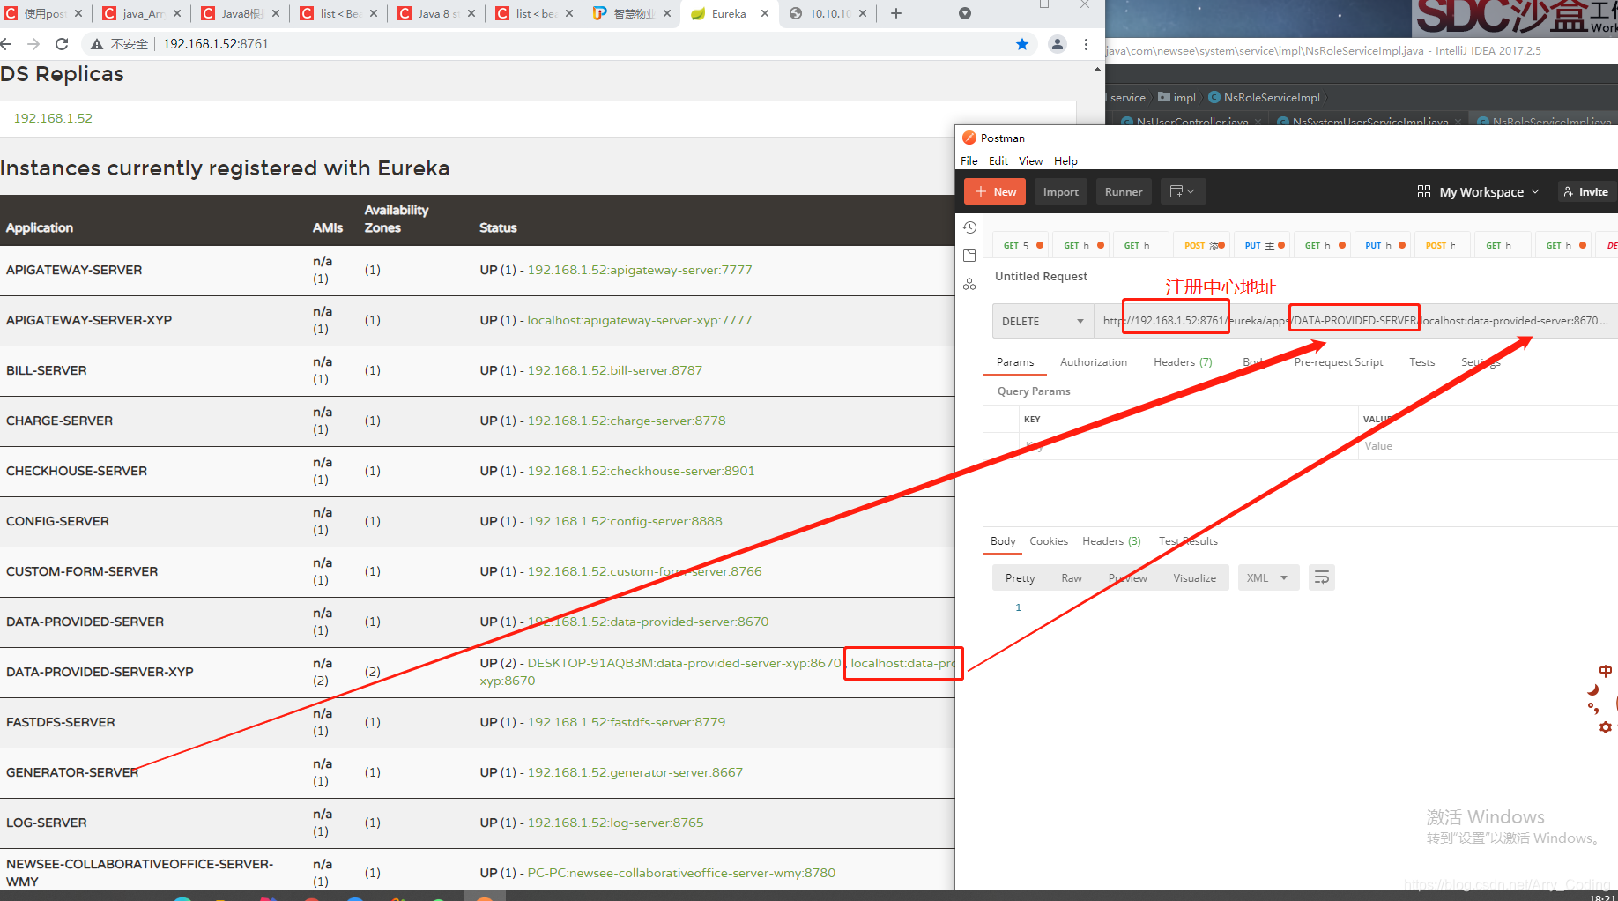Viewport: 1618px width, 901px height.
Task: Open Chrome's three-dot menu
Action: click(1086, 44)
